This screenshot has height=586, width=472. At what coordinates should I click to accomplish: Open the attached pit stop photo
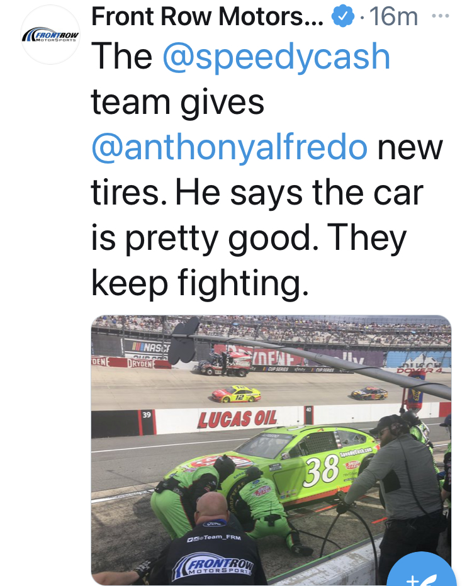pyautogui.click(x=271, y=450)
